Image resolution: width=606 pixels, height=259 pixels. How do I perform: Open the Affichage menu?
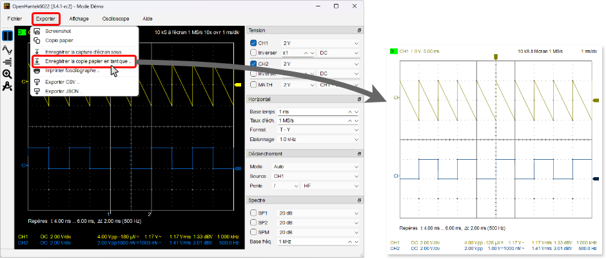click(79, 19)
